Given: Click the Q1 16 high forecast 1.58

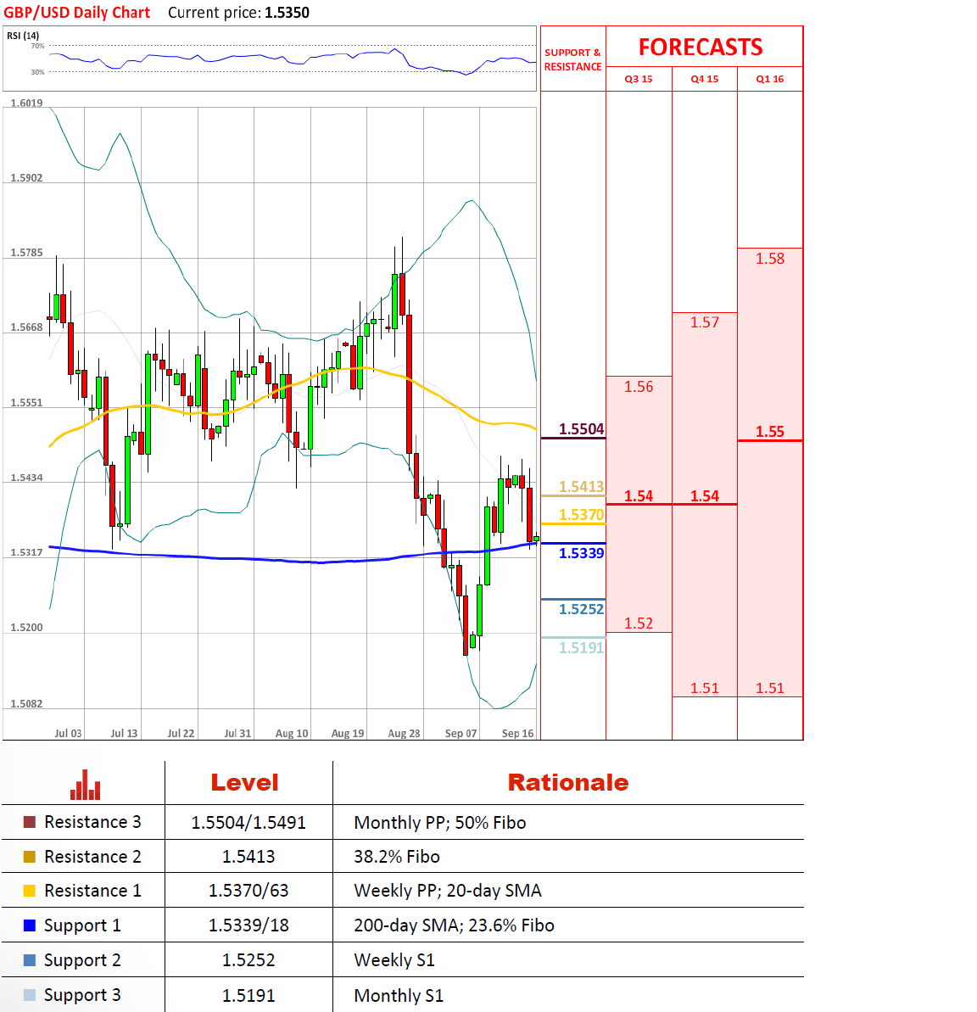Looking at the screenshot, I should coord(770,259).
